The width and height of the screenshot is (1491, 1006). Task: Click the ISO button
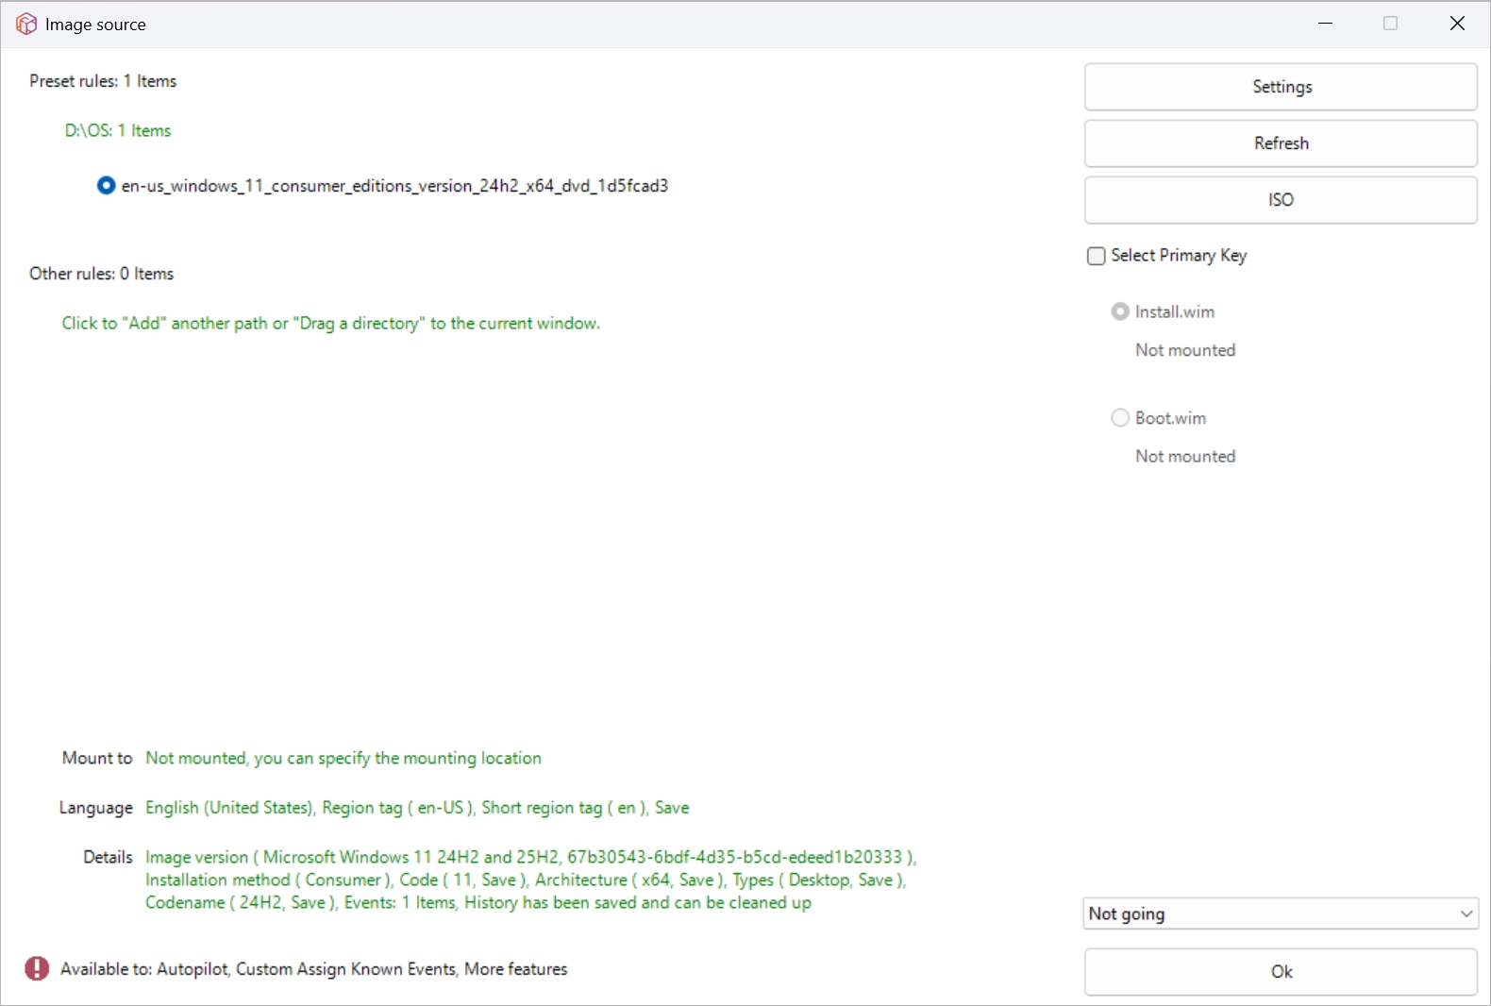pos(1281,200)
